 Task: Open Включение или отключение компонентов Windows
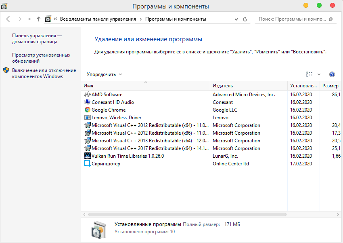point(44,74)
